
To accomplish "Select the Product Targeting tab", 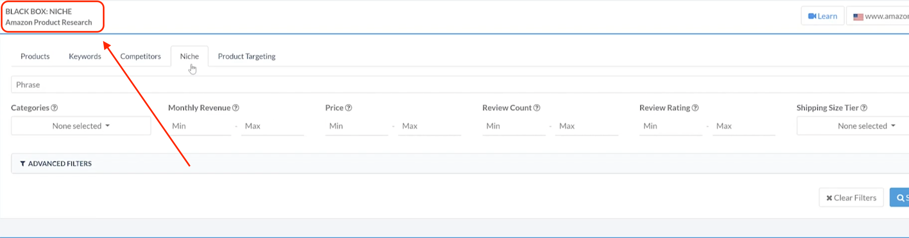I will pos(246,56).
